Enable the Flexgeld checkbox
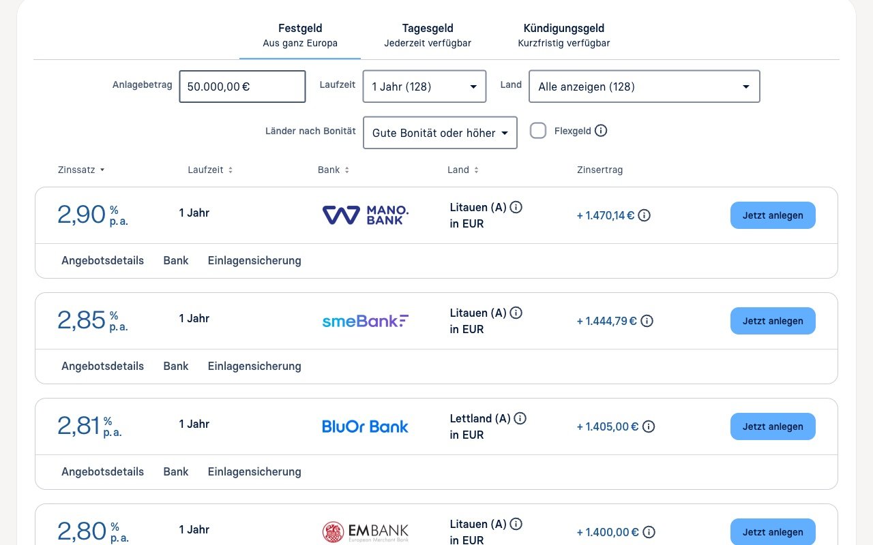 [x=538, y=131]
